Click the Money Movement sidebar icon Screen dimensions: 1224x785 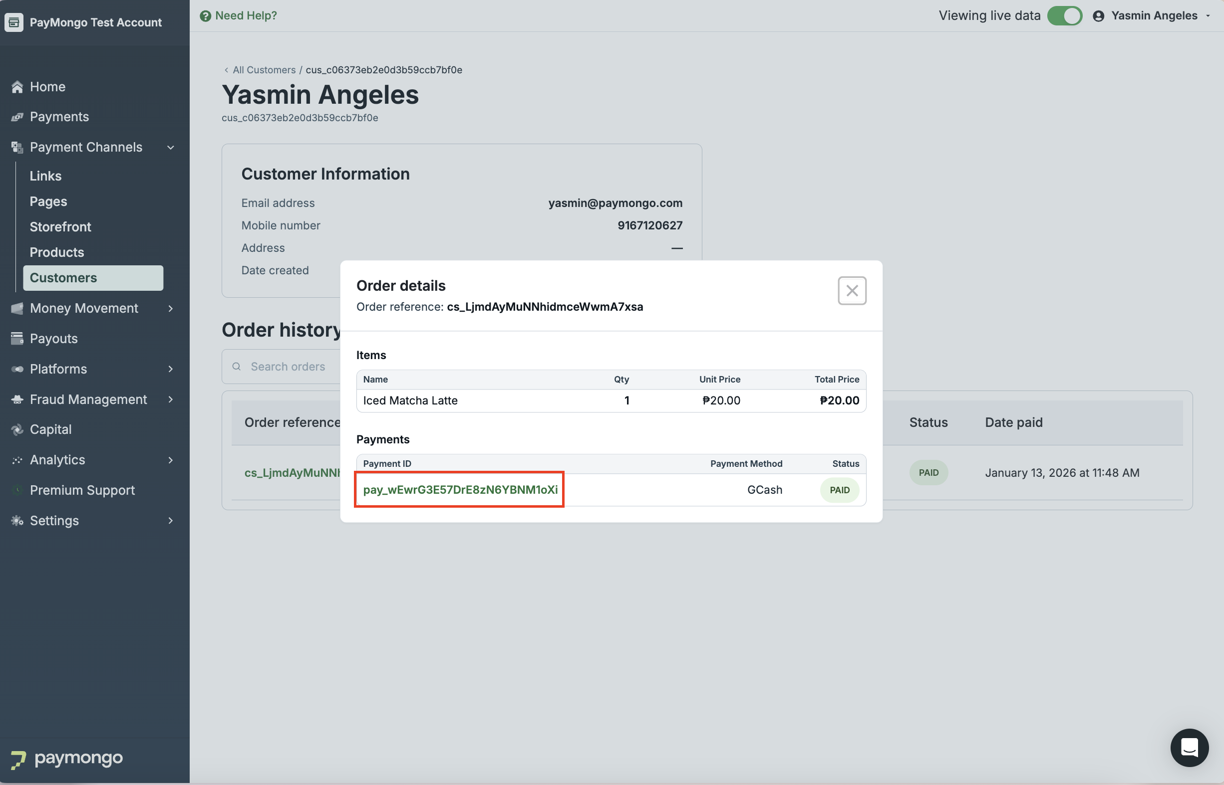(17, 308)
